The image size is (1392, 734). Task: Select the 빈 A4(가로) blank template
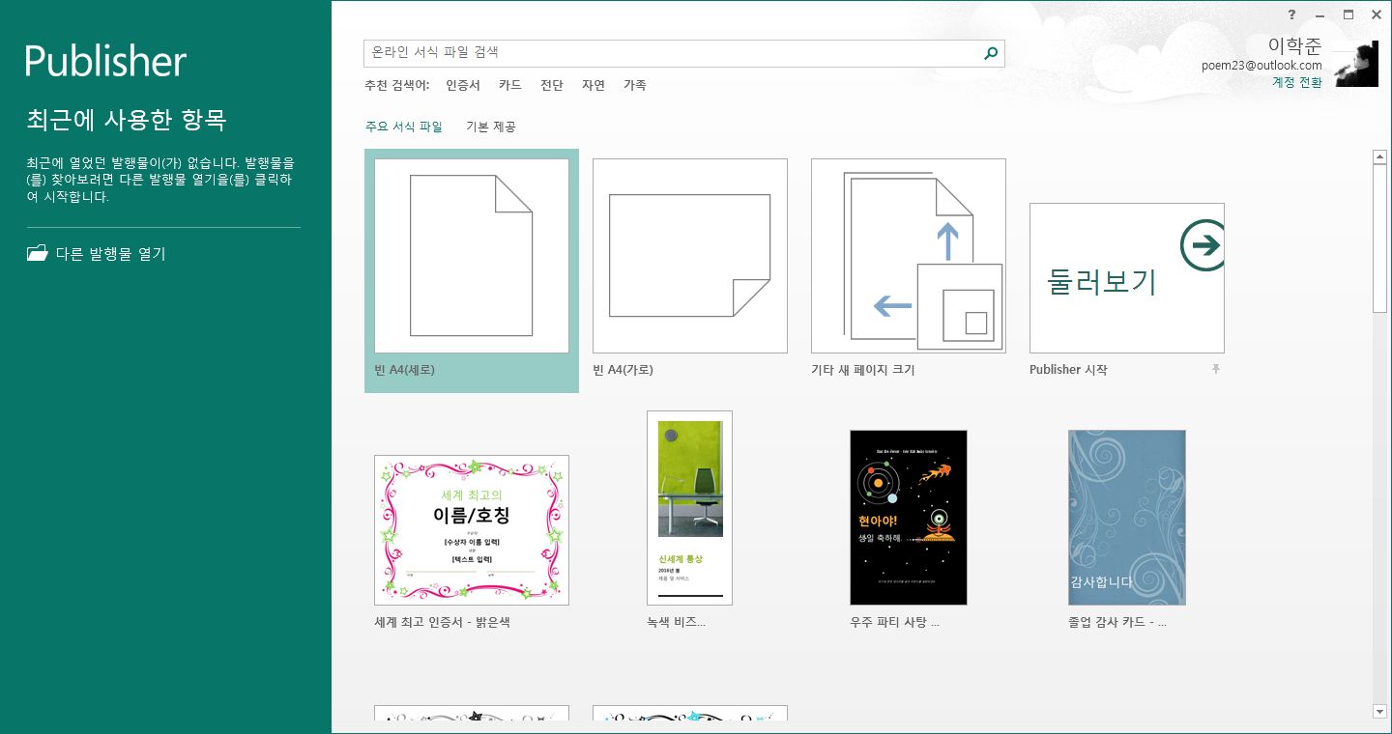point(690,256)
